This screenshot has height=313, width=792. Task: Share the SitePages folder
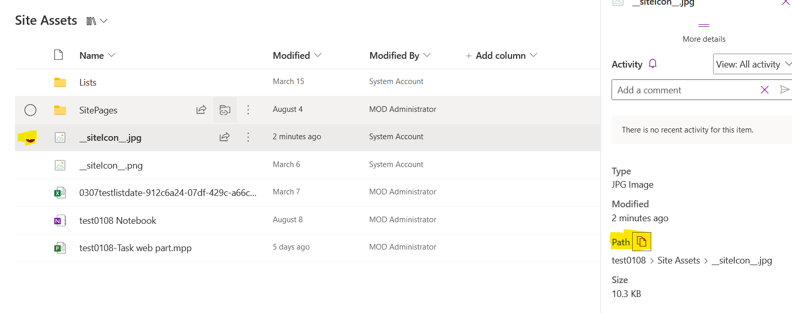pyautogui.click(x=201, y=109)
